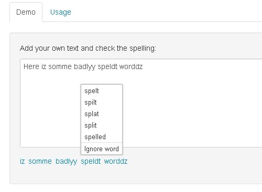Click 'Ignore word' in the suggestion popup

102,149
